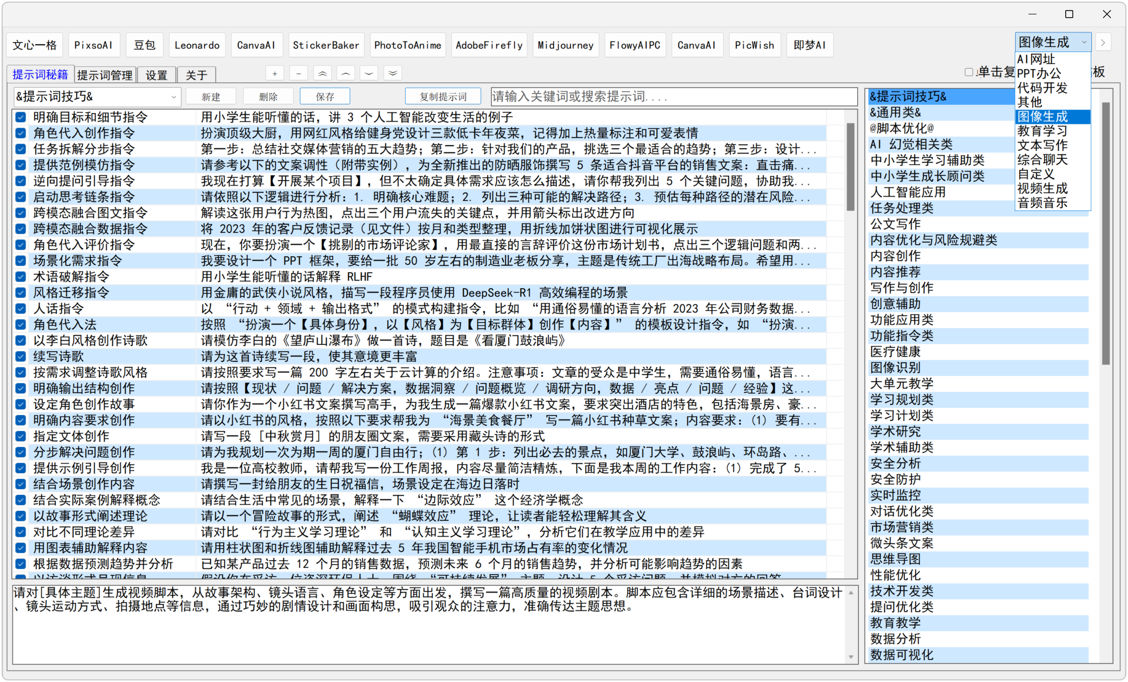The height and width of the screenshot is (682, 1128).
Task: Launch the FlowyAIPC shortcut button
Action: point(635,45)
